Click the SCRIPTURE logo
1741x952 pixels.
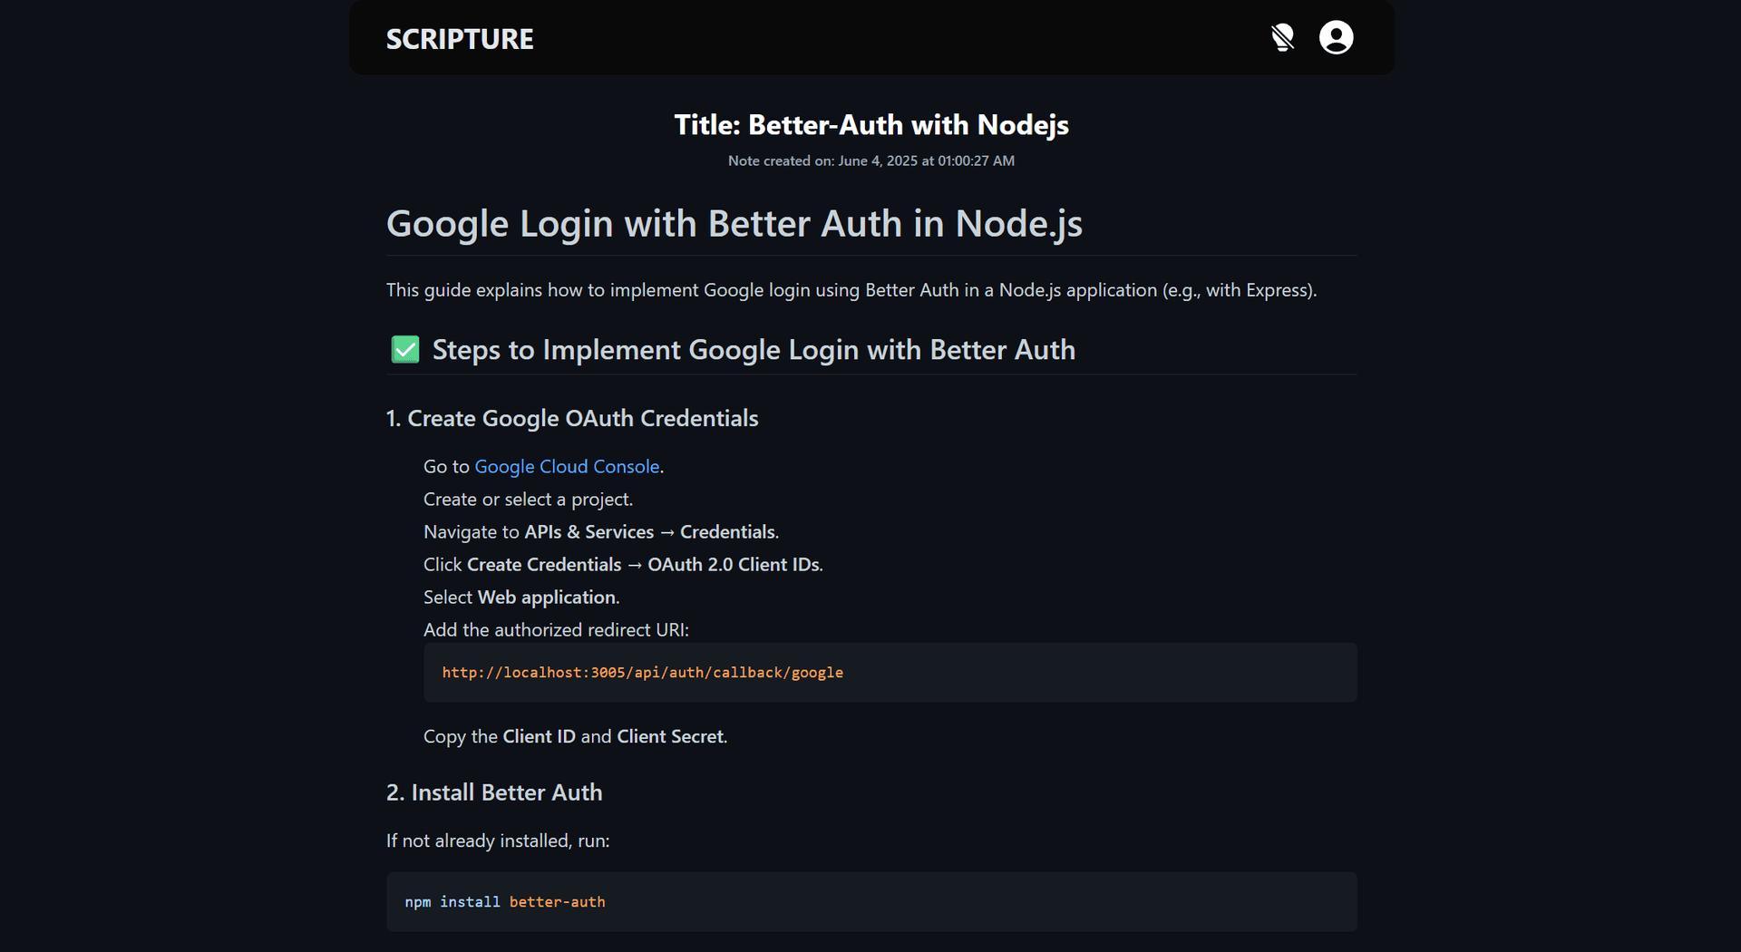pyautogui.click(x=460, y=39)
